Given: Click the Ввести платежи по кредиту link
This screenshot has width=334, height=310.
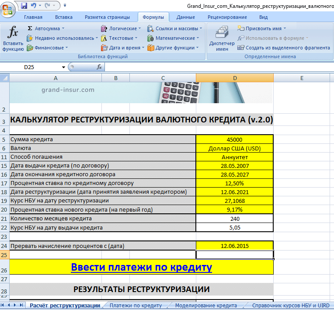Looking at the screenshot, I should [141, 267].
